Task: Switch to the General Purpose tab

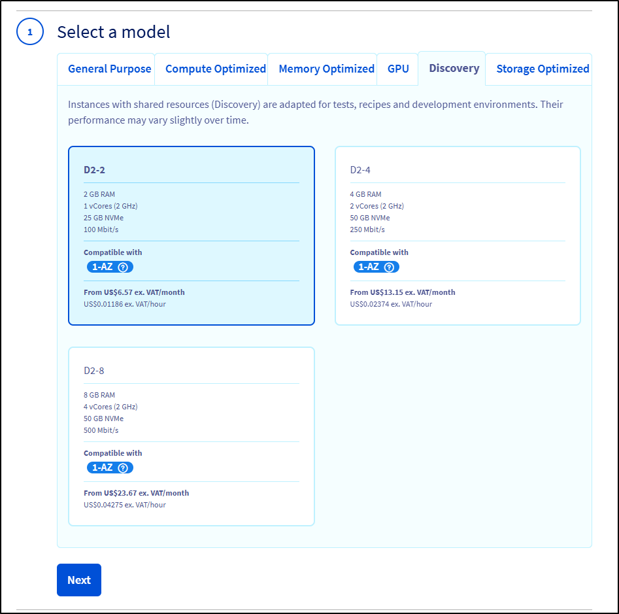Action: click(109, 69)
